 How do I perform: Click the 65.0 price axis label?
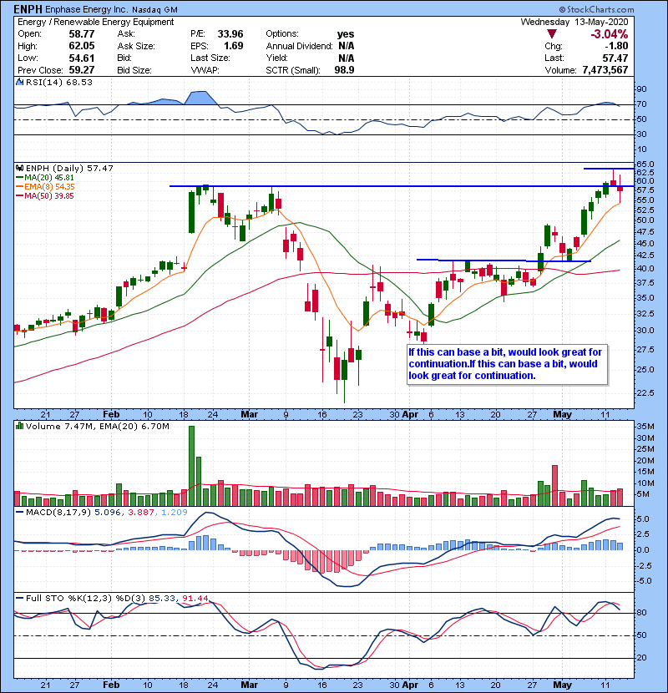click(645, 164)
